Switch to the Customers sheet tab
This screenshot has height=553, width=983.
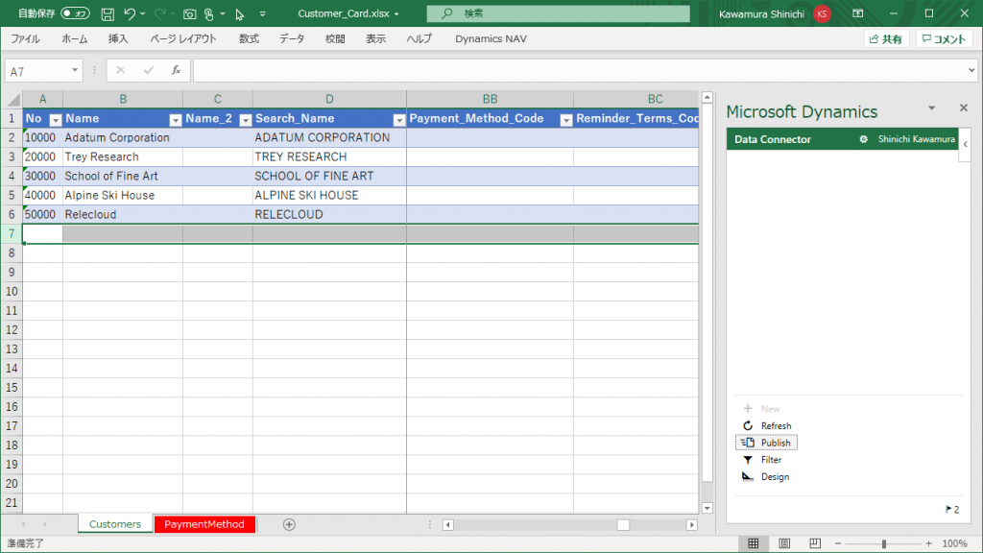pos(115,524)
